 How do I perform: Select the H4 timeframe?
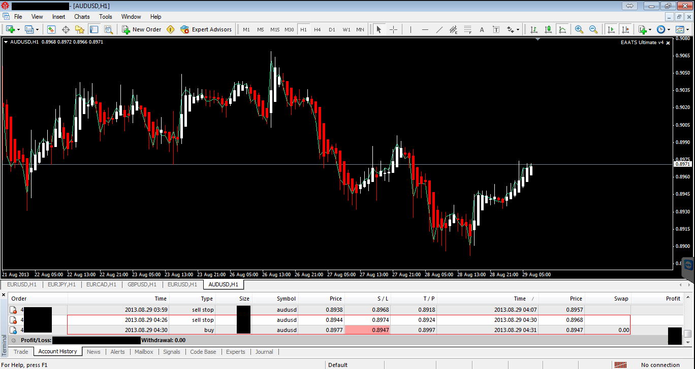(317, 29)
